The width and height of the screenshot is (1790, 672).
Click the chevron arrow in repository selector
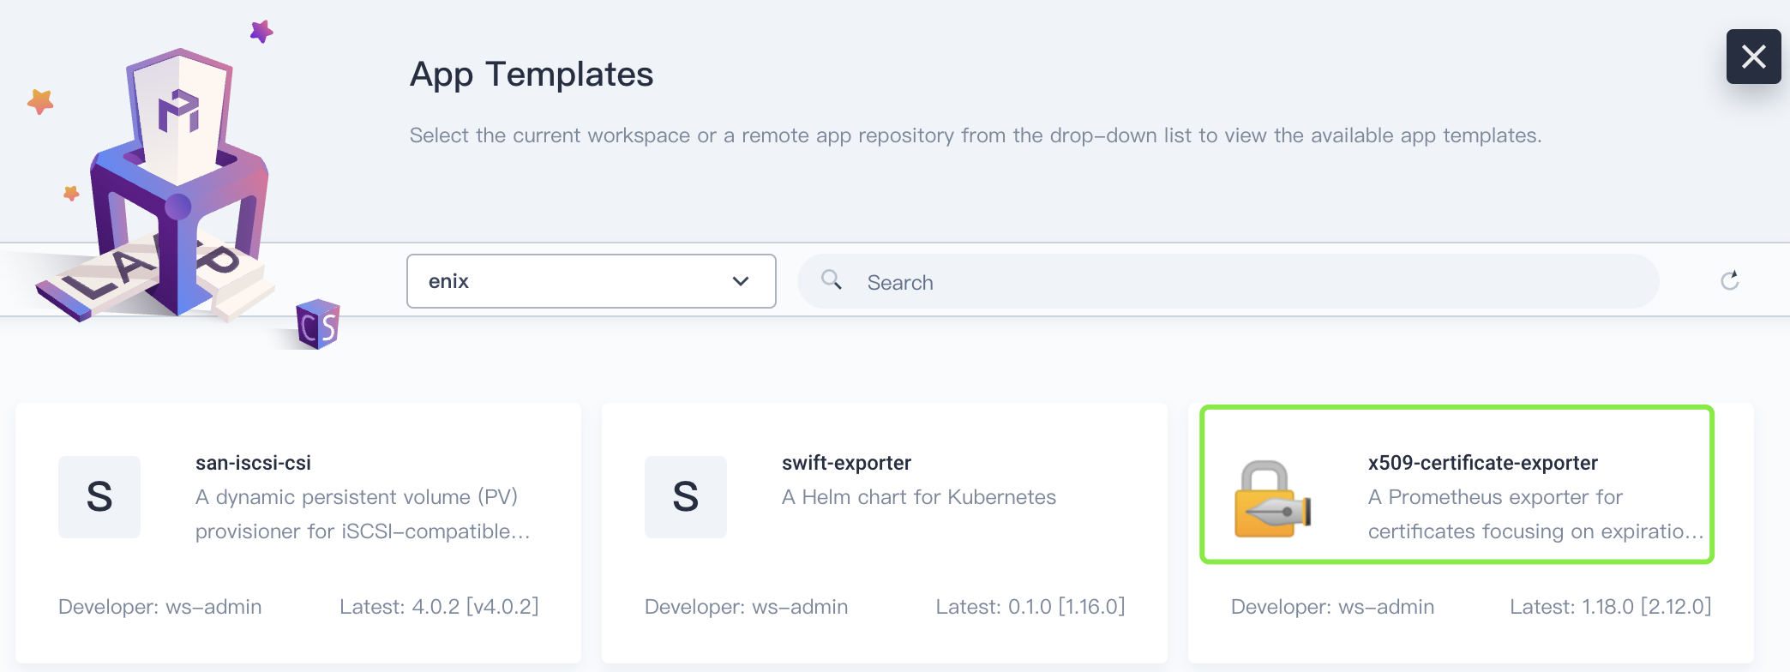point(741,281)
